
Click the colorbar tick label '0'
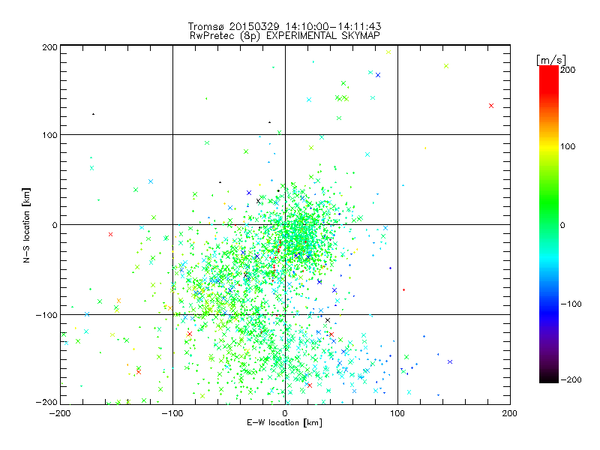click(x=562, y=226)
